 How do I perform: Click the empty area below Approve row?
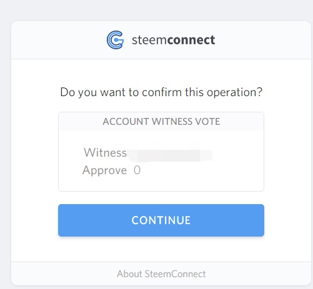(x=161, y=184)
